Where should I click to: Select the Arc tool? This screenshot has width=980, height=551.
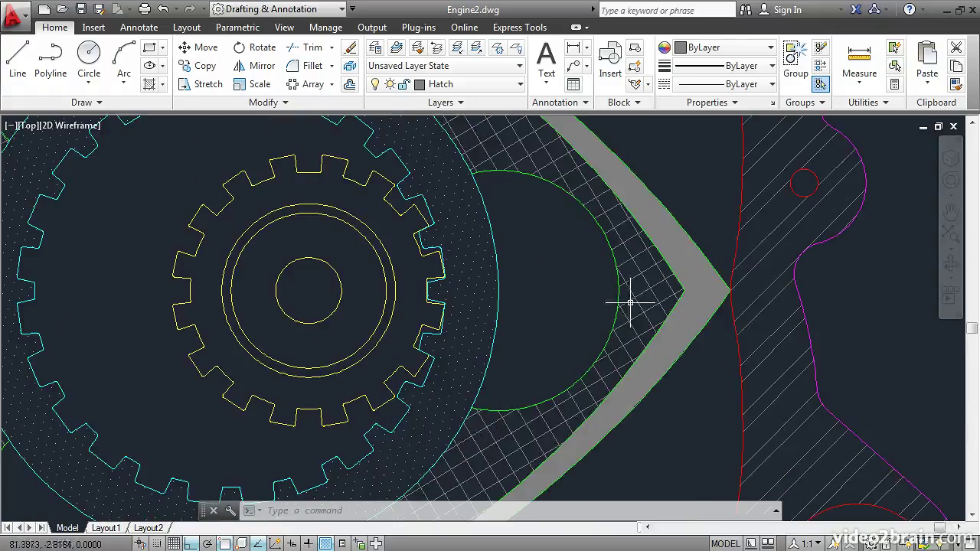(x=124, y=60)
